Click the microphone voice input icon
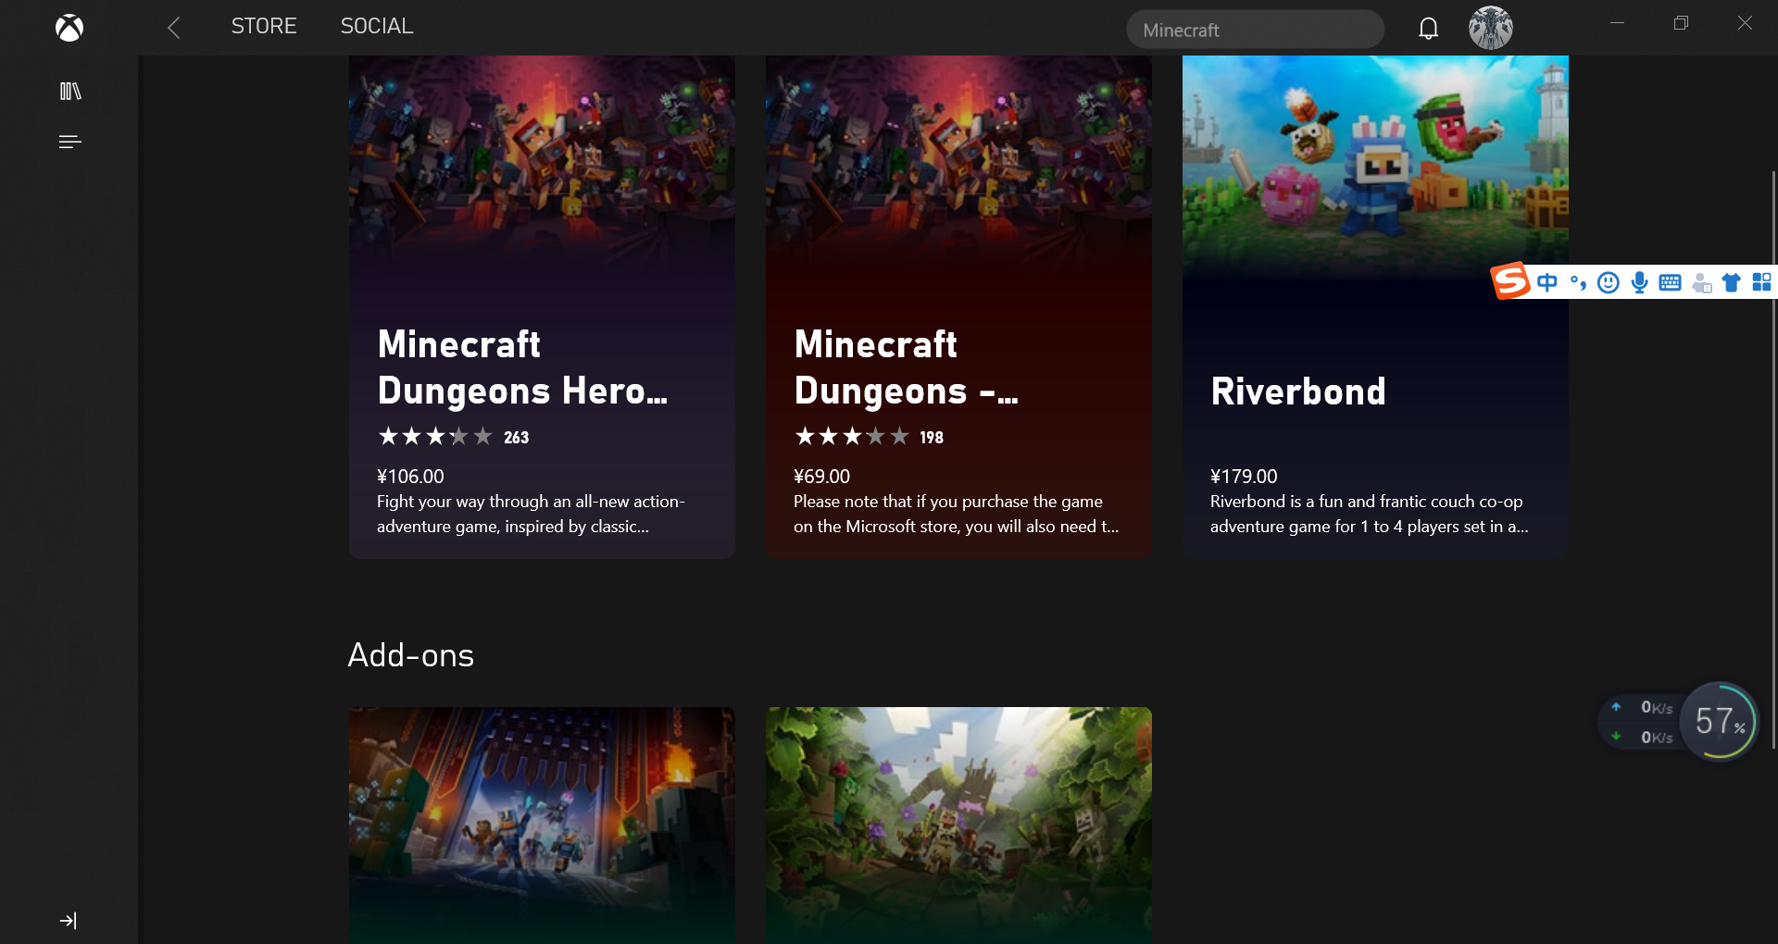Viewport: 1778px width, 944px height. tap(1639, 282)
